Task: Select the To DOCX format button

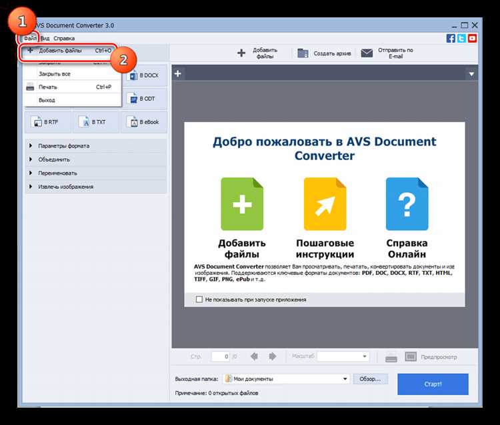Action: [x=145, y=75]
